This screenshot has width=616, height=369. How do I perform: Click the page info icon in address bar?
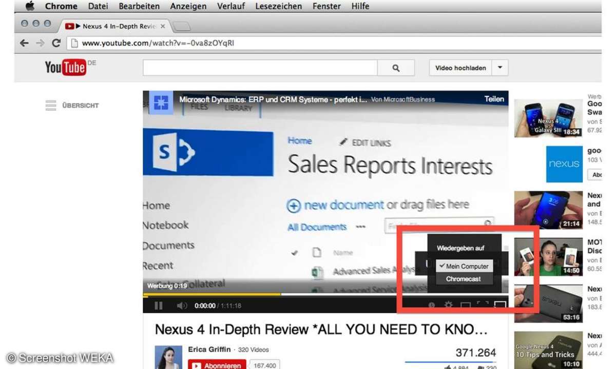coord(74,43)
